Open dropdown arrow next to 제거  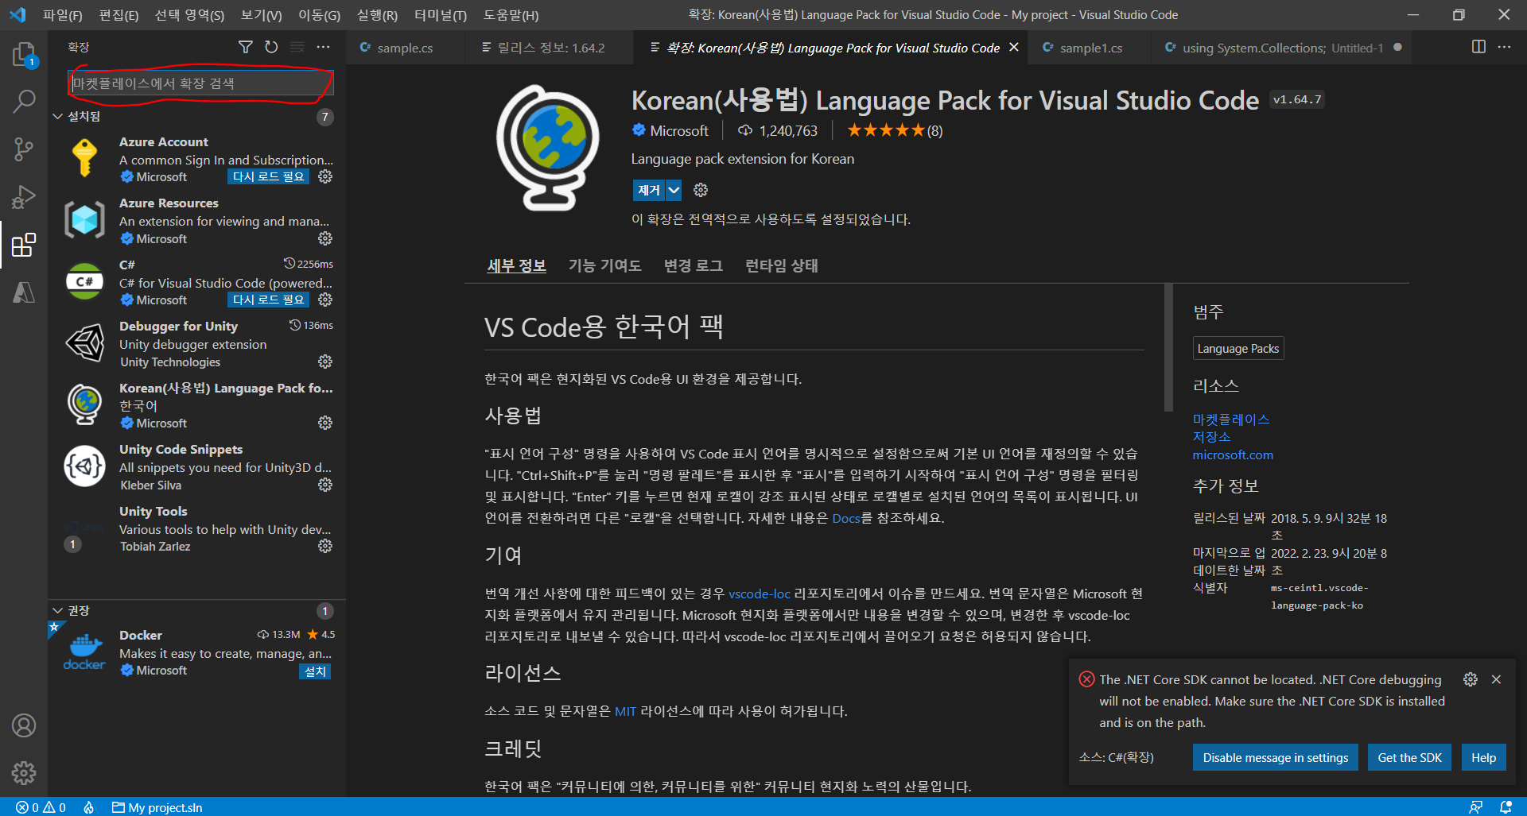(674, 190)
